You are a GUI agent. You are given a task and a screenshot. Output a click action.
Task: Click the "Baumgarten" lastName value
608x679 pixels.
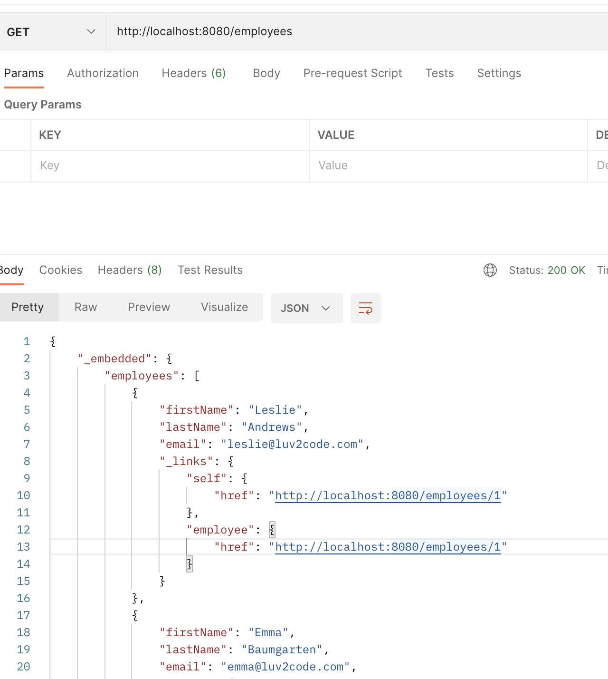[x=282, y=650]
